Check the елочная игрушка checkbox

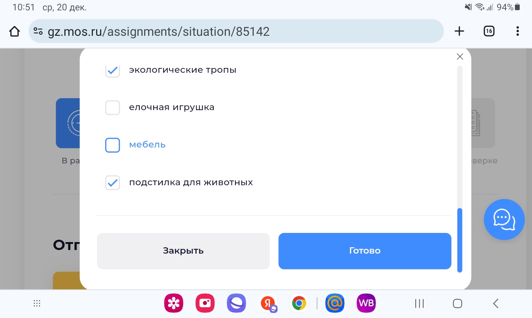point(112,107)
